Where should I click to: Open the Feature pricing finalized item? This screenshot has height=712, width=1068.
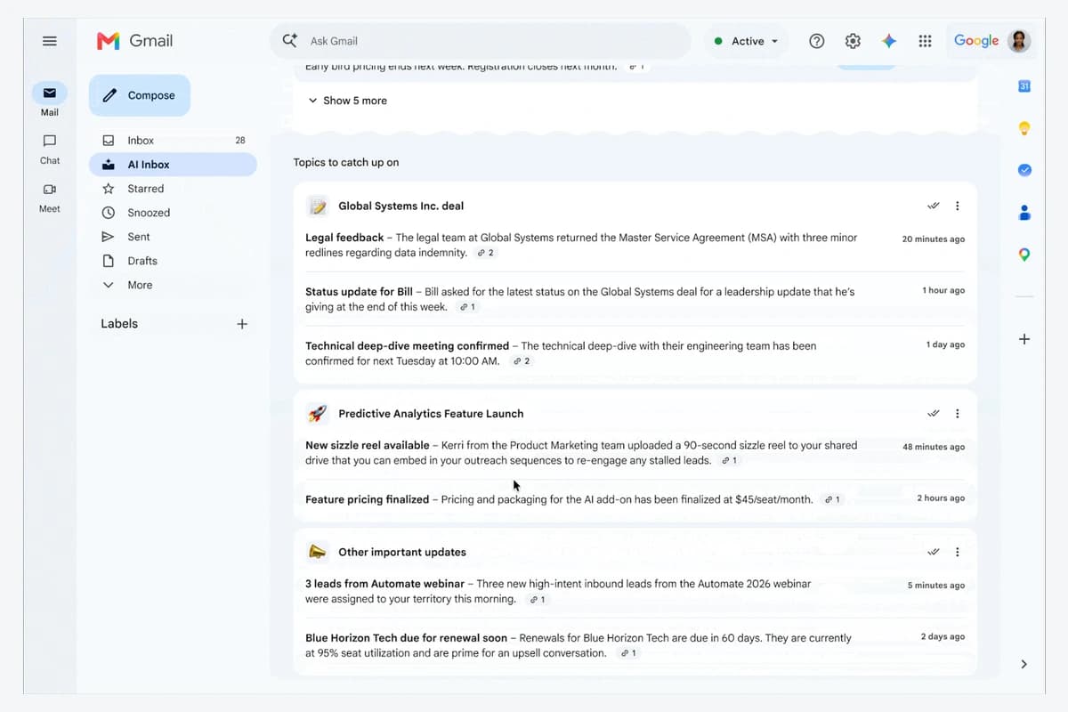click(635, 499)
